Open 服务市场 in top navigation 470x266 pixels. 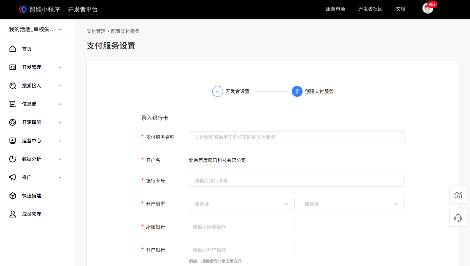(x=336, y=9)
